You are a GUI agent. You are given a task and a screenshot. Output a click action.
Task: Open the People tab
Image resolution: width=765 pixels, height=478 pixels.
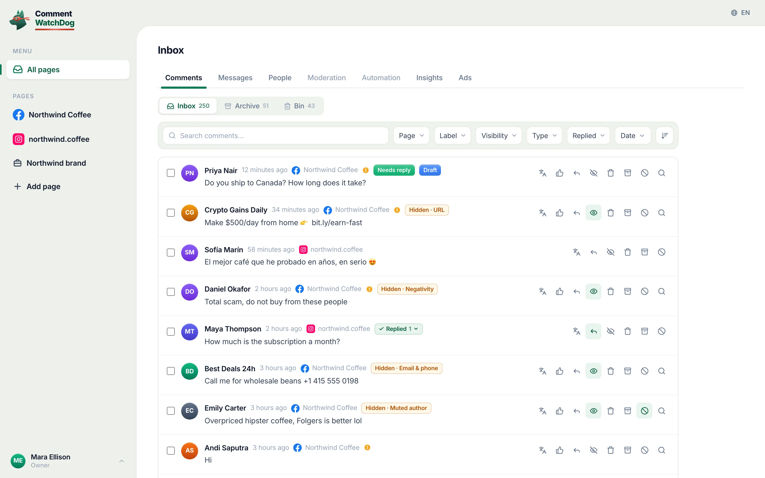[x=280, y=78]
